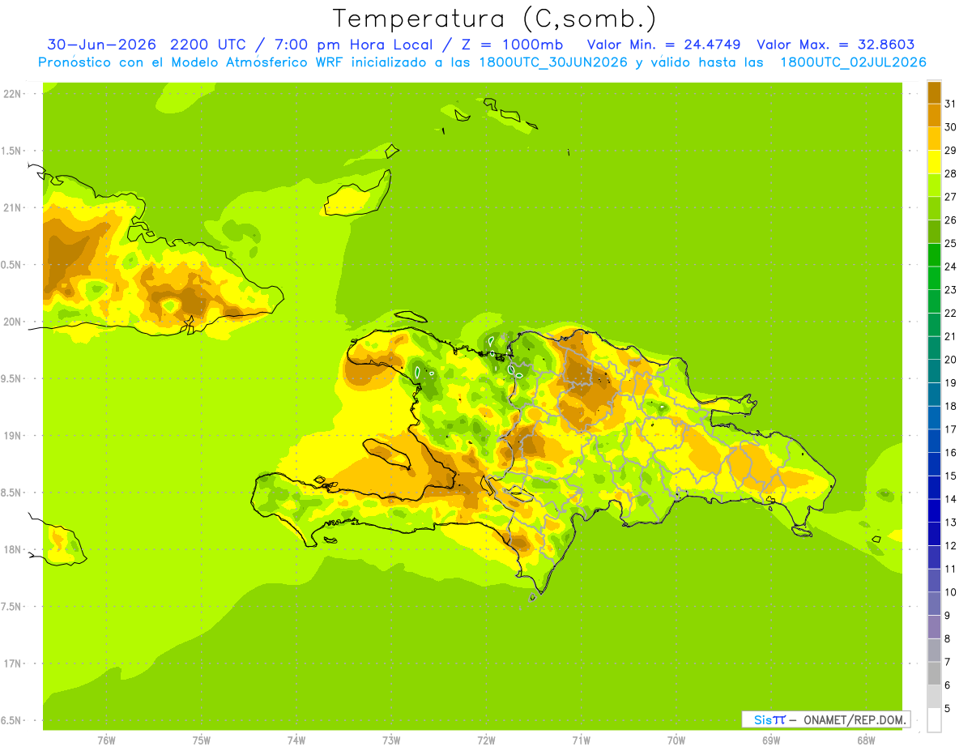Click the '74W' longitude label
Viewport: 972px width, 751px height.
(296, 740)
